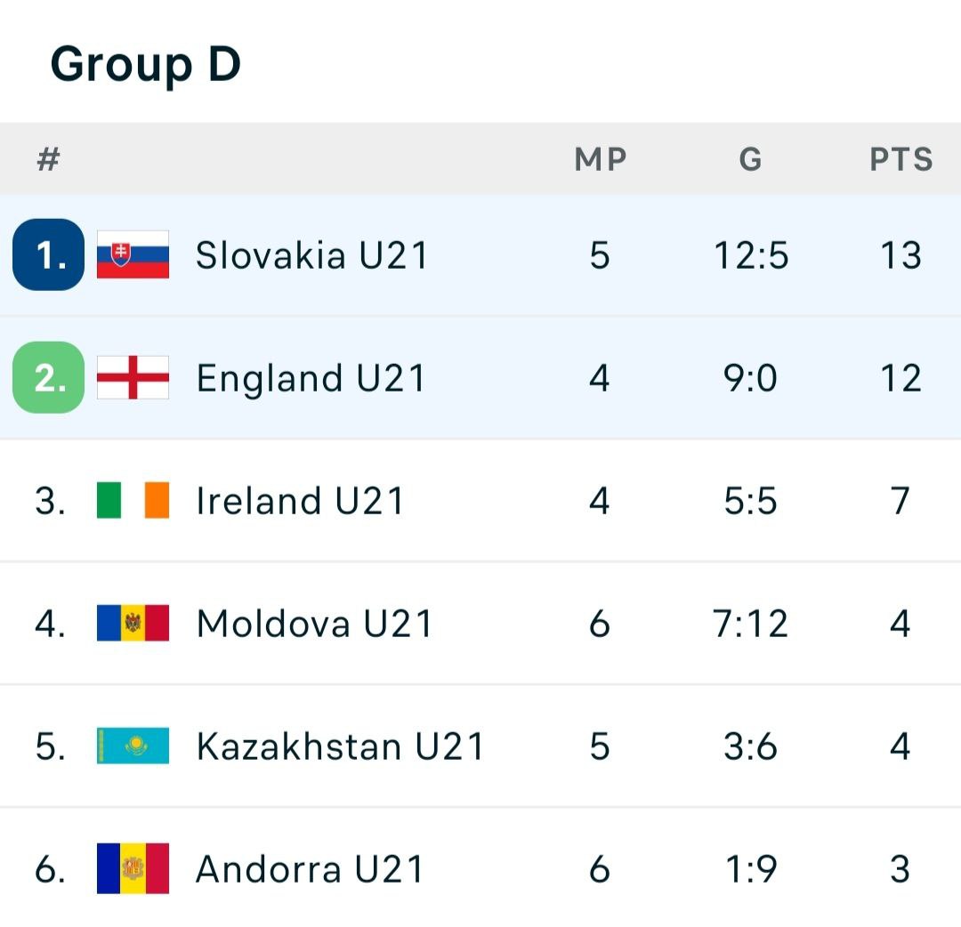Click the # rank column header

click(x=48, y=159)
